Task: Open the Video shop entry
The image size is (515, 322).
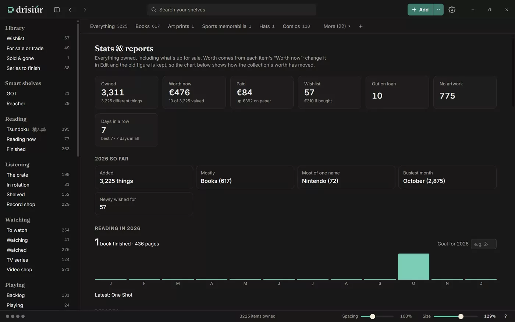Action: (38, 269)
